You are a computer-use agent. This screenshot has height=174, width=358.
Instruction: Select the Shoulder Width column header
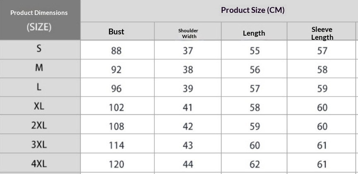pos(188,33)
